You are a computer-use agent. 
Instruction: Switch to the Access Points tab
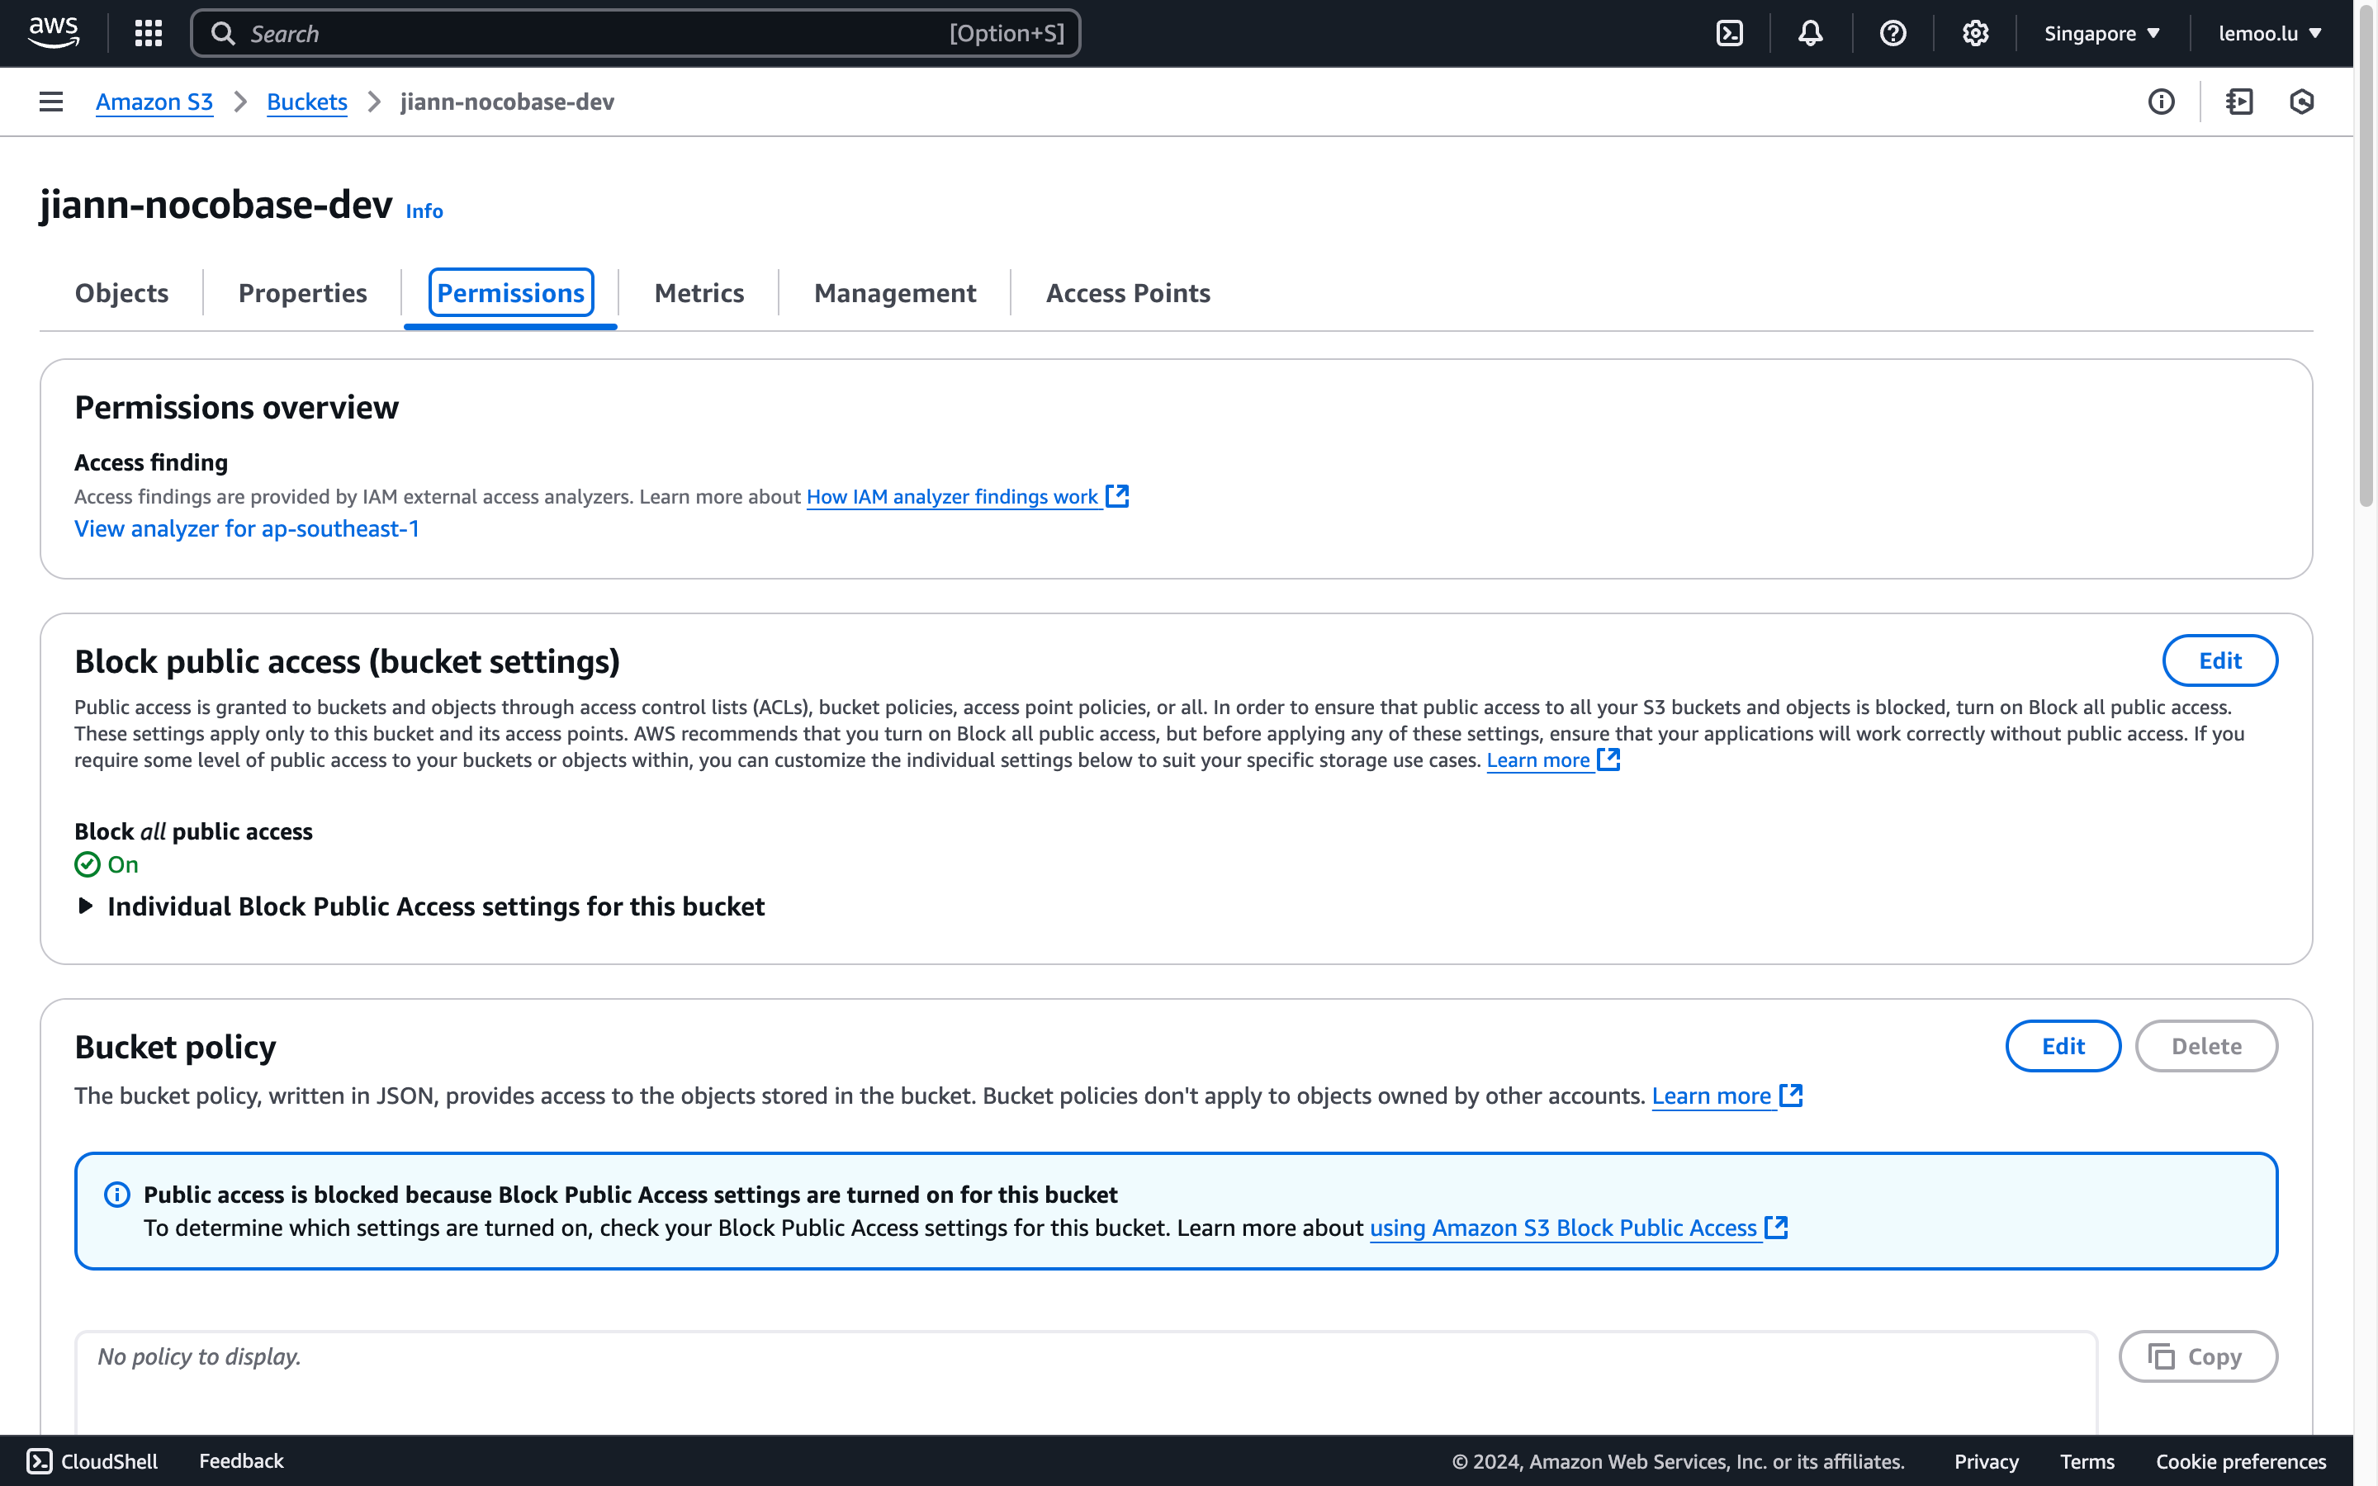click(1127, 293)
